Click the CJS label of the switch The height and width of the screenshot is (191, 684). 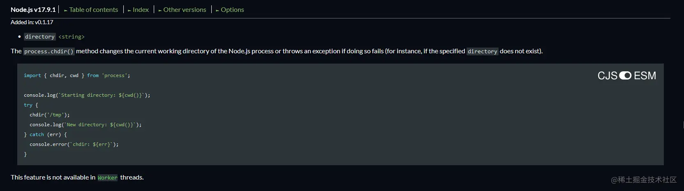click(607, 76)
